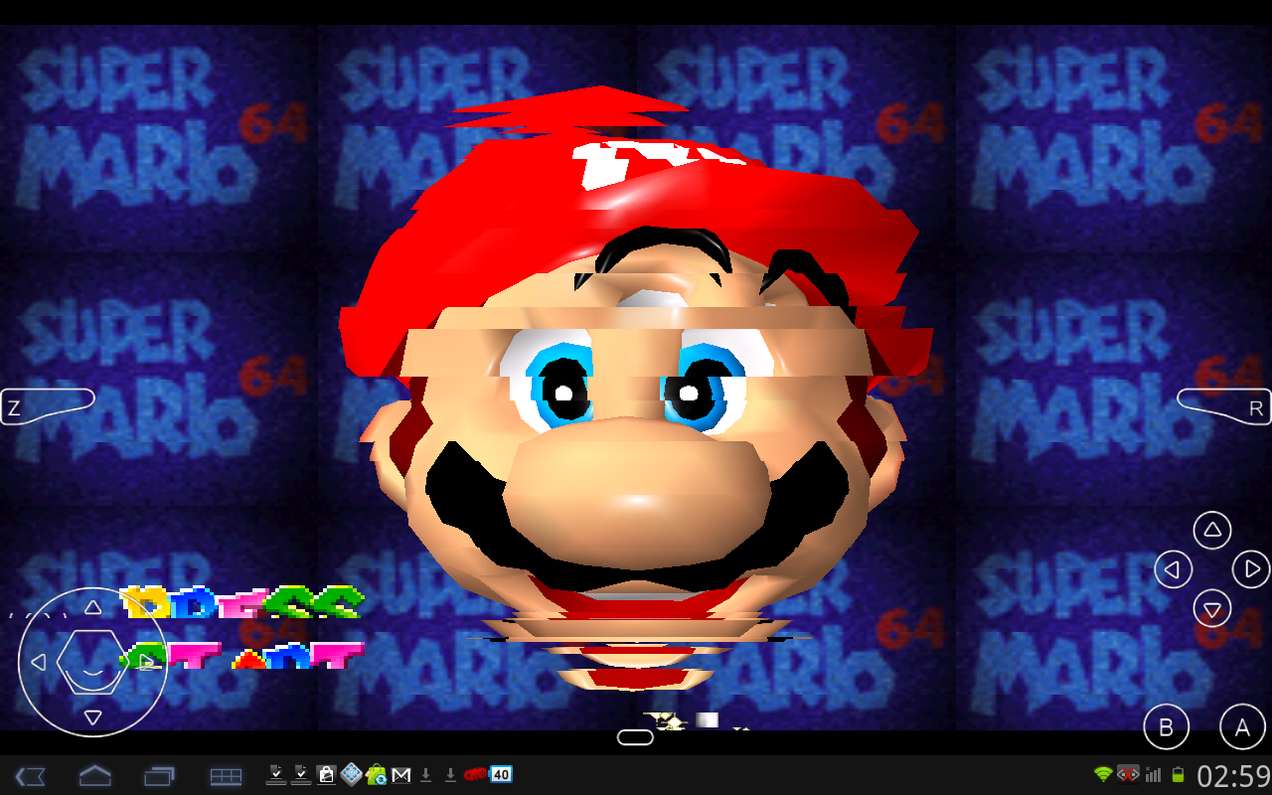This screenshot has height=795, width=1272.
Task: Tap the Android Back navigation icon
Action: 30,776
